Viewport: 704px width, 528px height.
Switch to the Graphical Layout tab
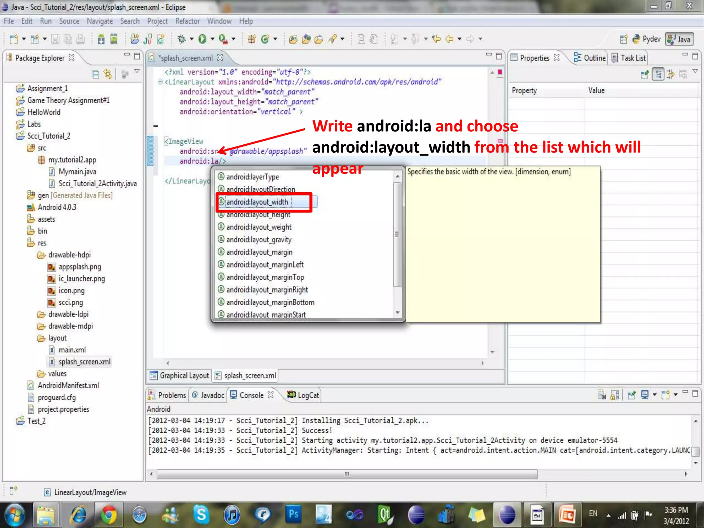(x=180, y=375)
